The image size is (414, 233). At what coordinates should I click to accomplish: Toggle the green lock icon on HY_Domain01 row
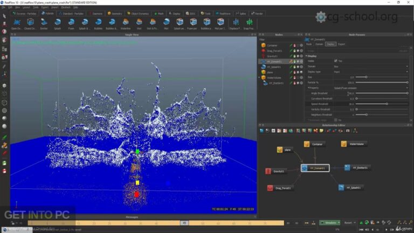pyautogui.click(x=295, y=61)
